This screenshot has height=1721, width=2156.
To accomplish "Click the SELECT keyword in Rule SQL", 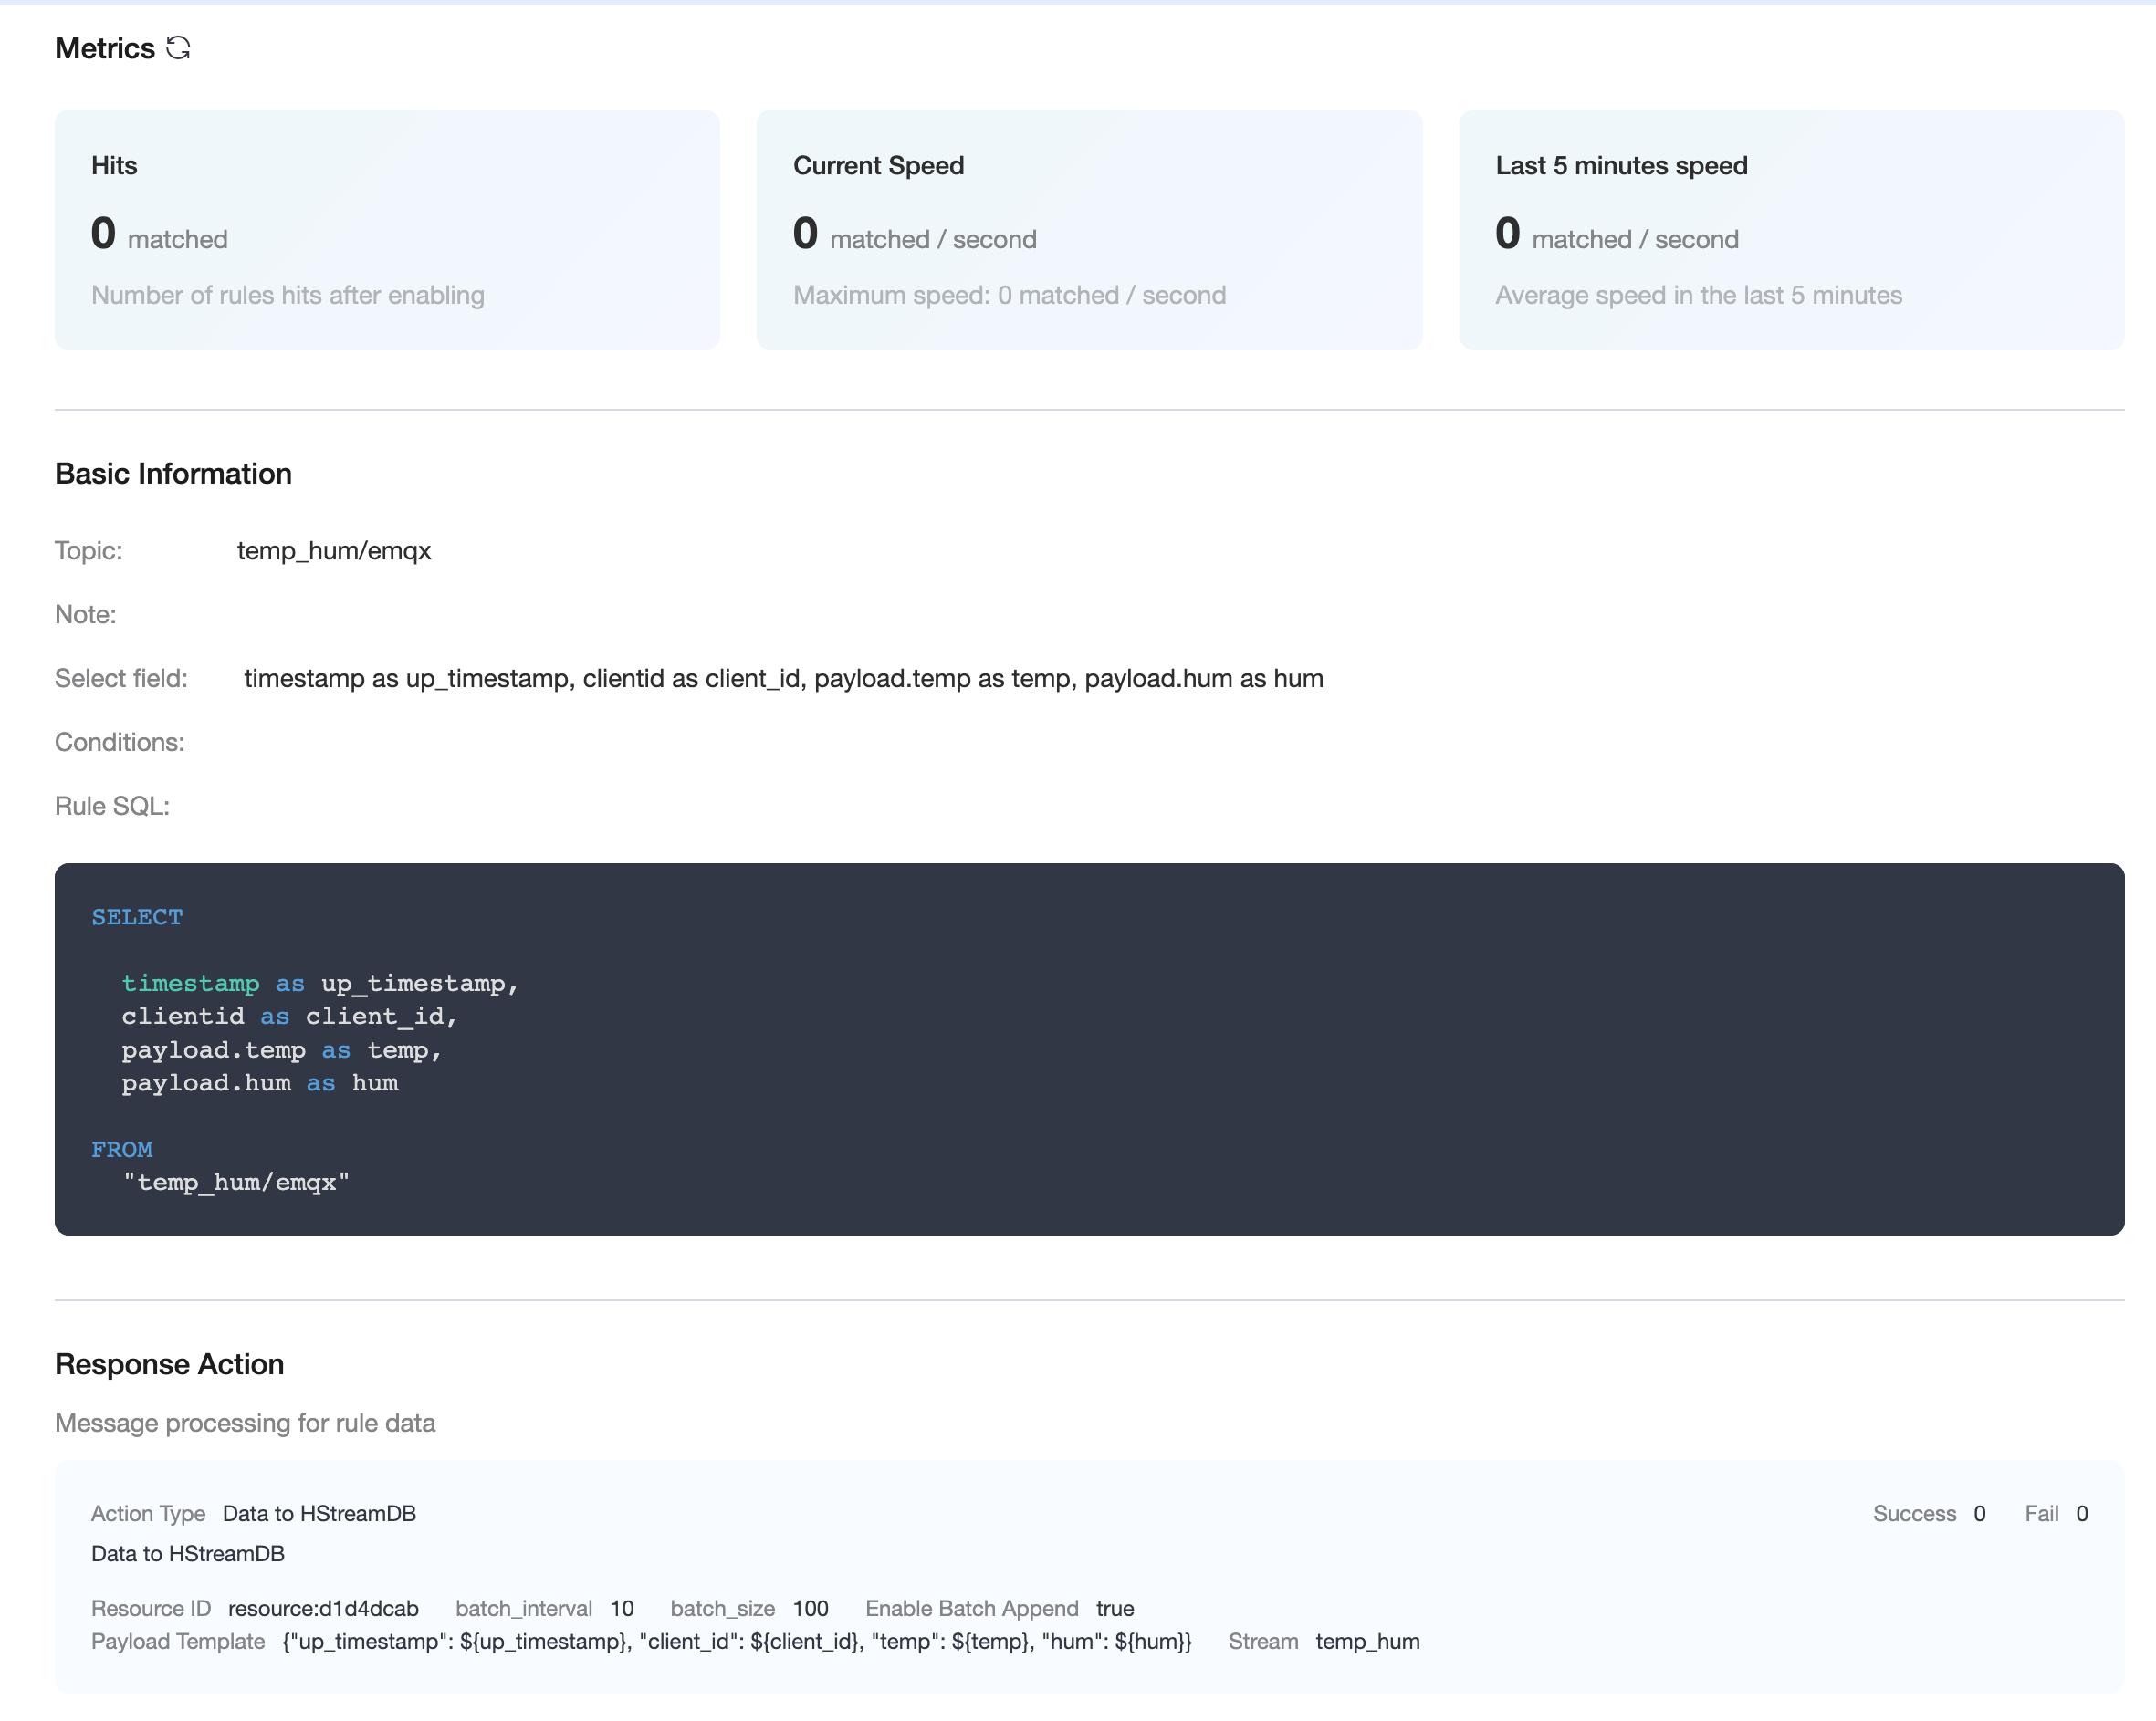I will 137,917.
